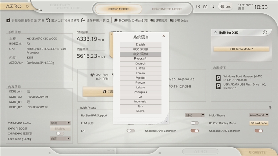Click the 80 Port code button
278x156 pixels.
point(259,123)
